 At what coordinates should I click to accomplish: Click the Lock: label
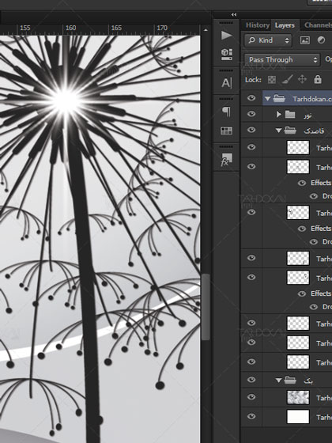[x=253, y=80]
